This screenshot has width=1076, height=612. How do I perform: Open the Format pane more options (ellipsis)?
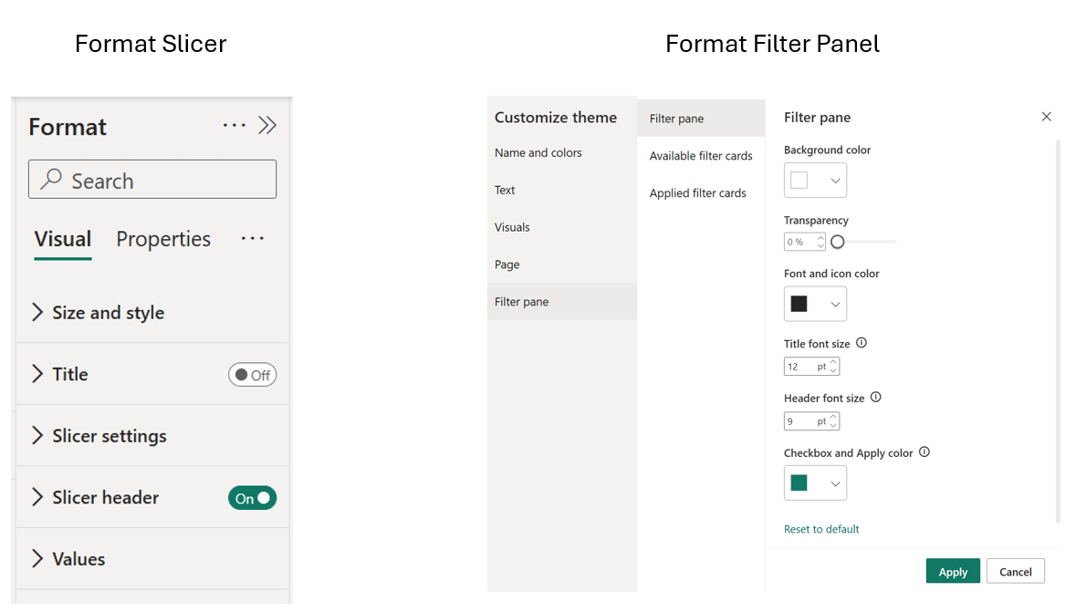[234, 125]
